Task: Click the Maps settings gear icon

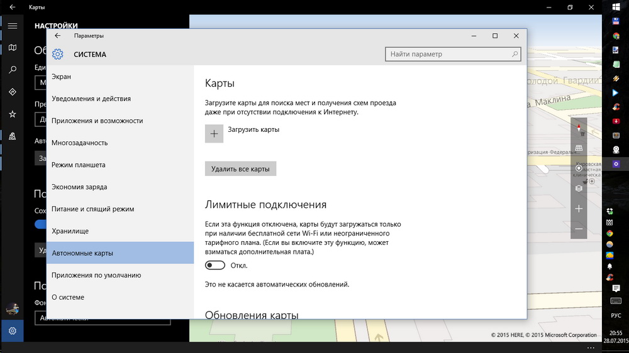Action: point(12,330)
